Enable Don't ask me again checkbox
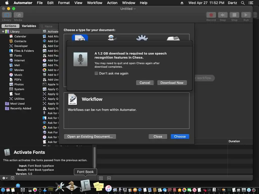The width and height of the screenshot is (259, 194). click(x=96, y=73)
